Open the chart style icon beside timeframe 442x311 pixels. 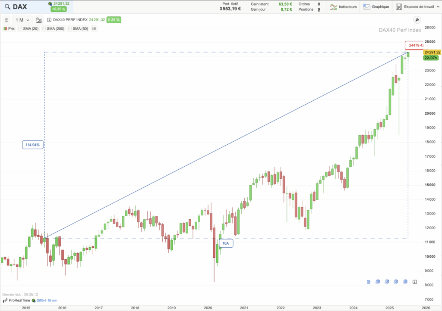pyautogui.click(x=39, y=20)
